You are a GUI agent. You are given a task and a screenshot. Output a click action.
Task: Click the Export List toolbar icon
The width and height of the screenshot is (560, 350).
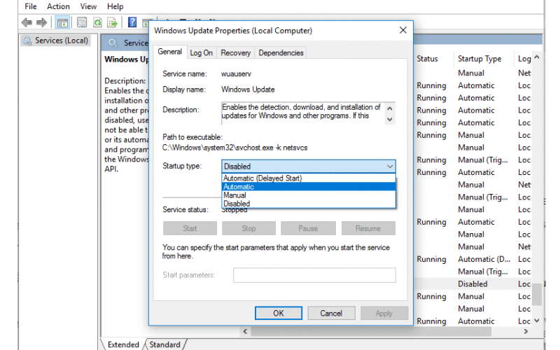113,23
